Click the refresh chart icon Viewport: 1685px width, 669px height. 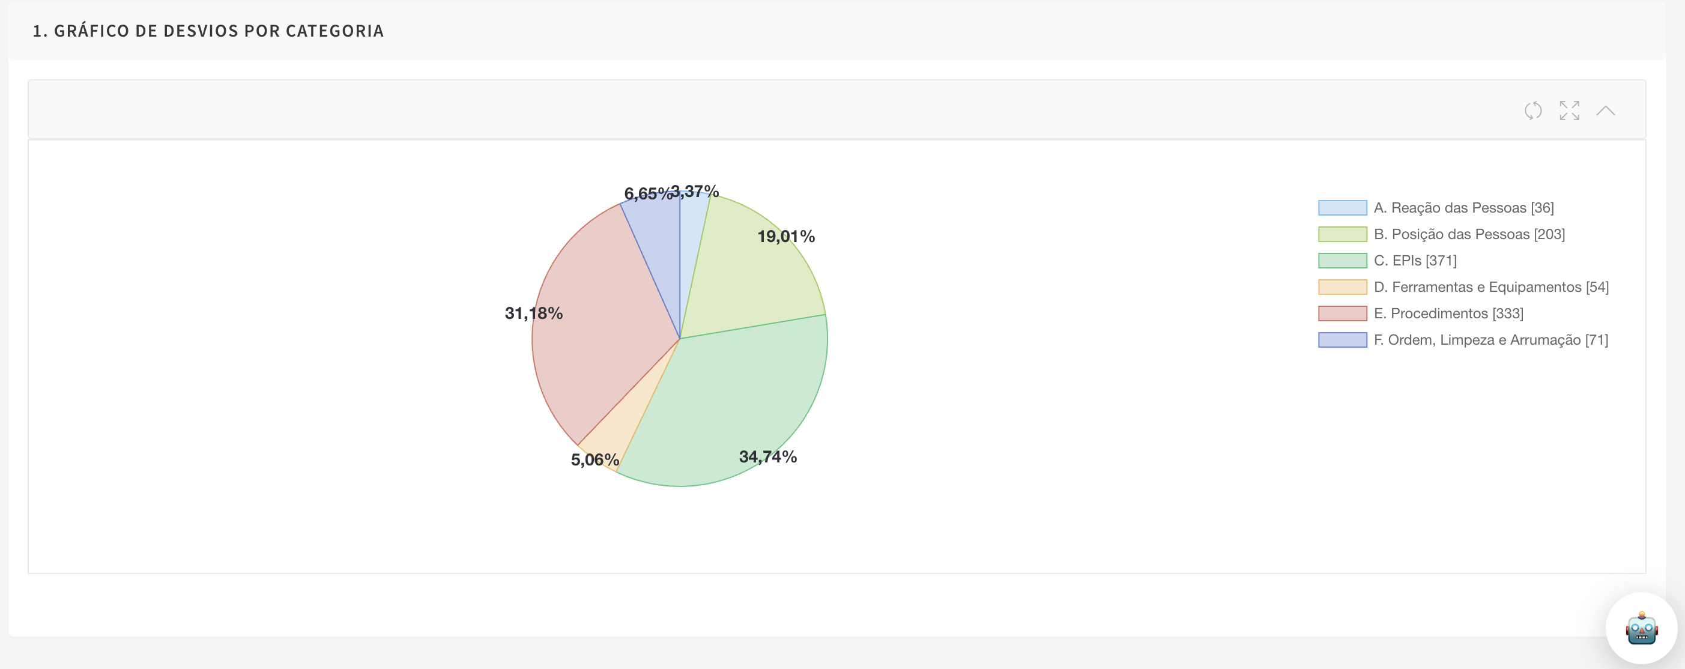1532,110
